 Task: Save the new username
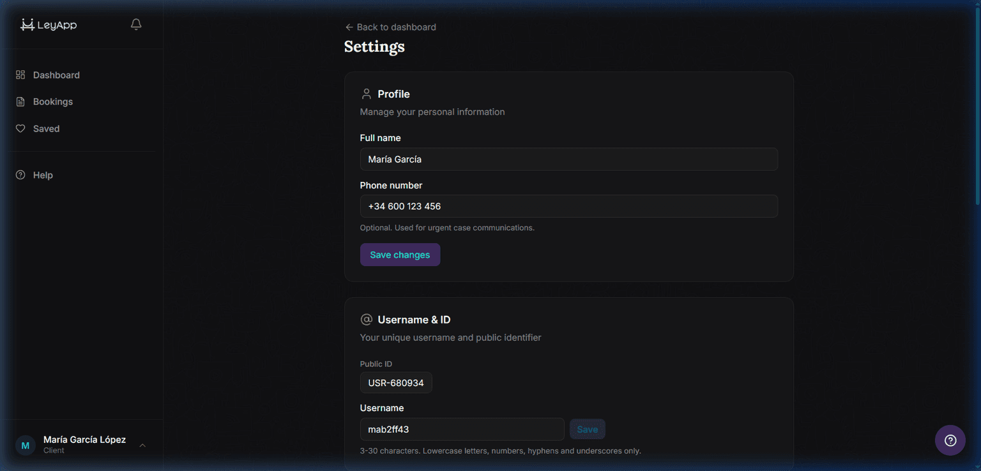(x=587, y=429)
